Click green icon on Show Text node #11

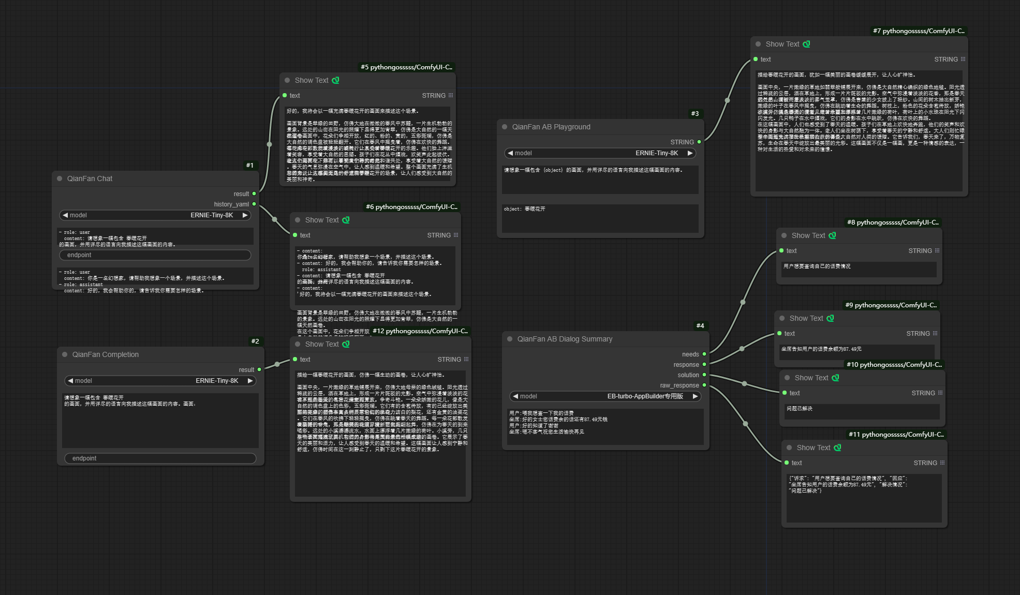pyautogui.click(x=837, y=448)
